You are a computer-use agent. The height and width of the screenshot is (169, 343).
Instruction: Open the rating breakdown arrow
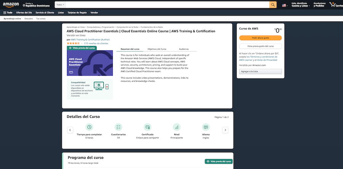pos(82,44)
